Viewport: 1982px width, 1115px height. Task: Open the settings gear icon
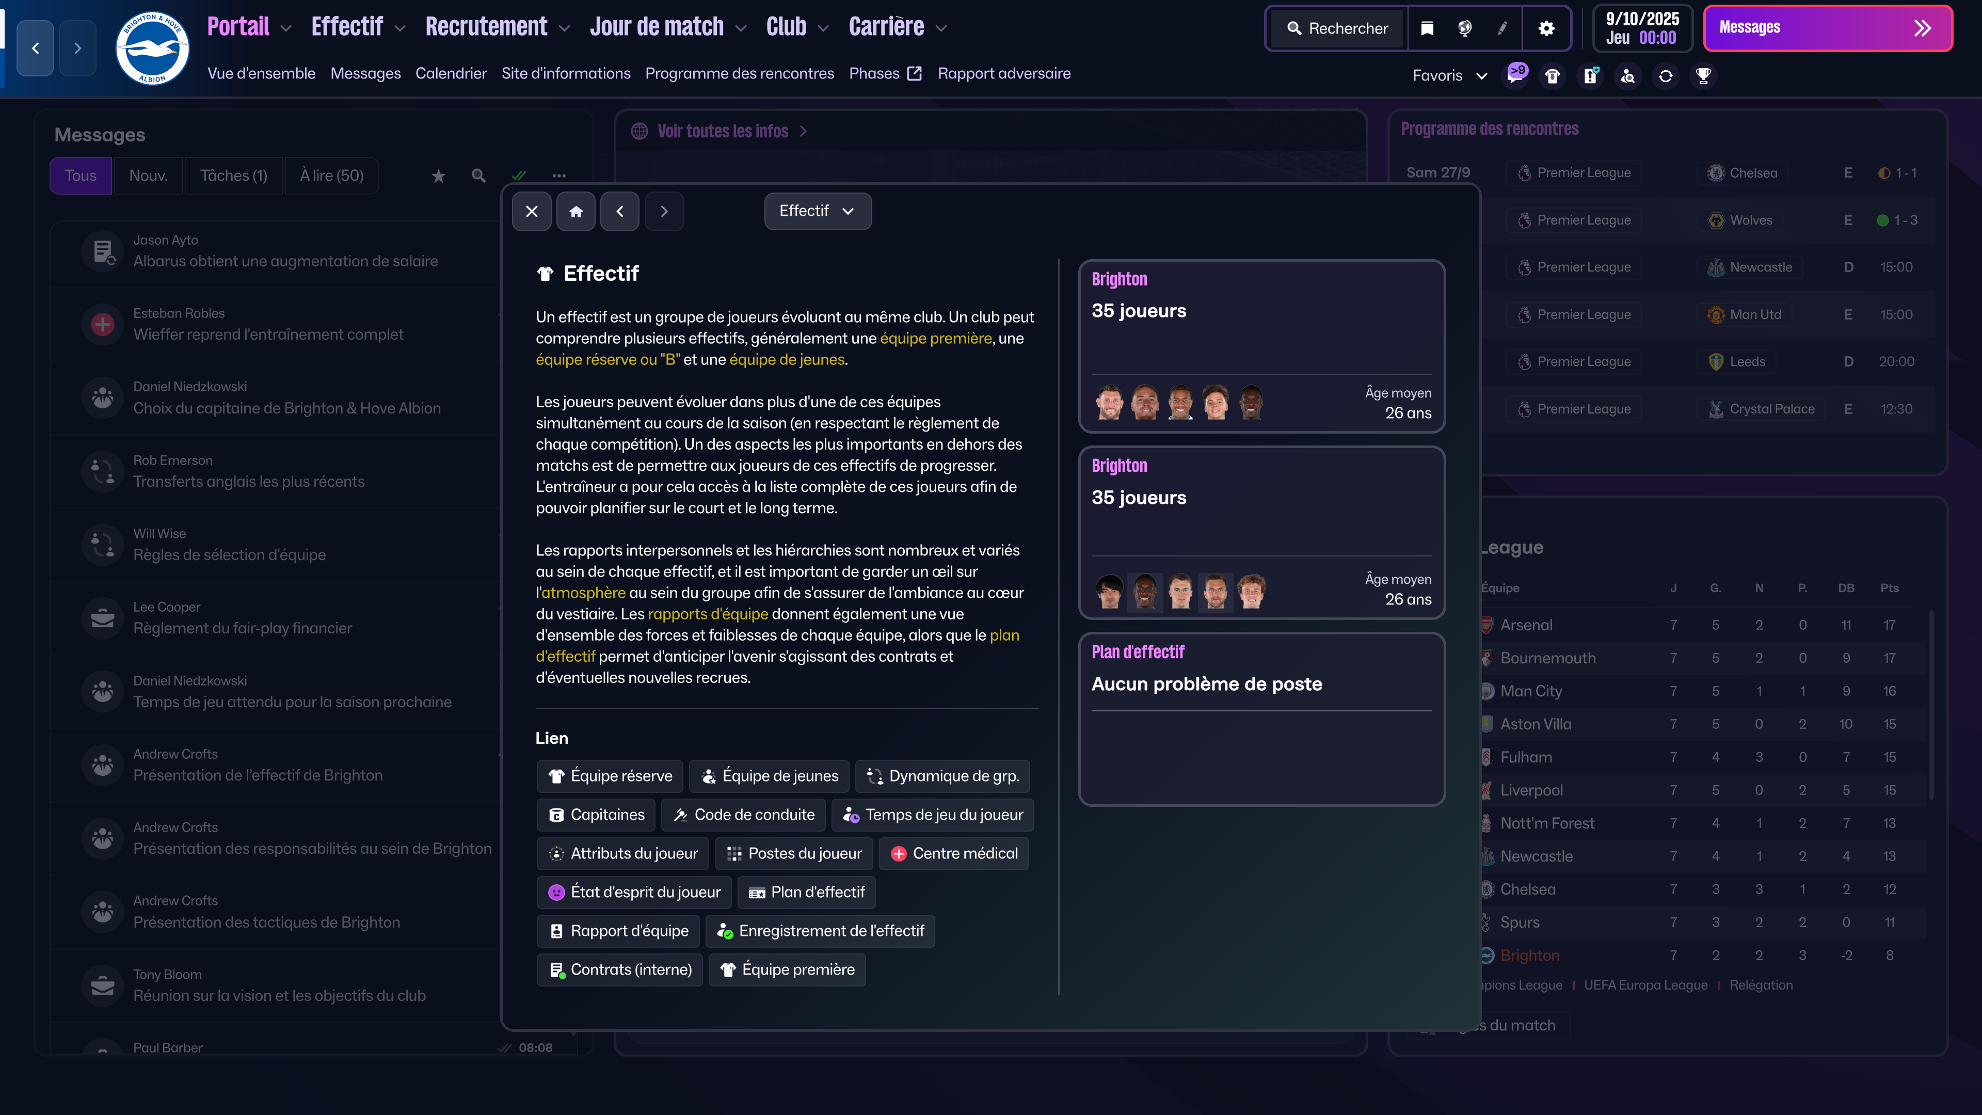click(1546, 28)
